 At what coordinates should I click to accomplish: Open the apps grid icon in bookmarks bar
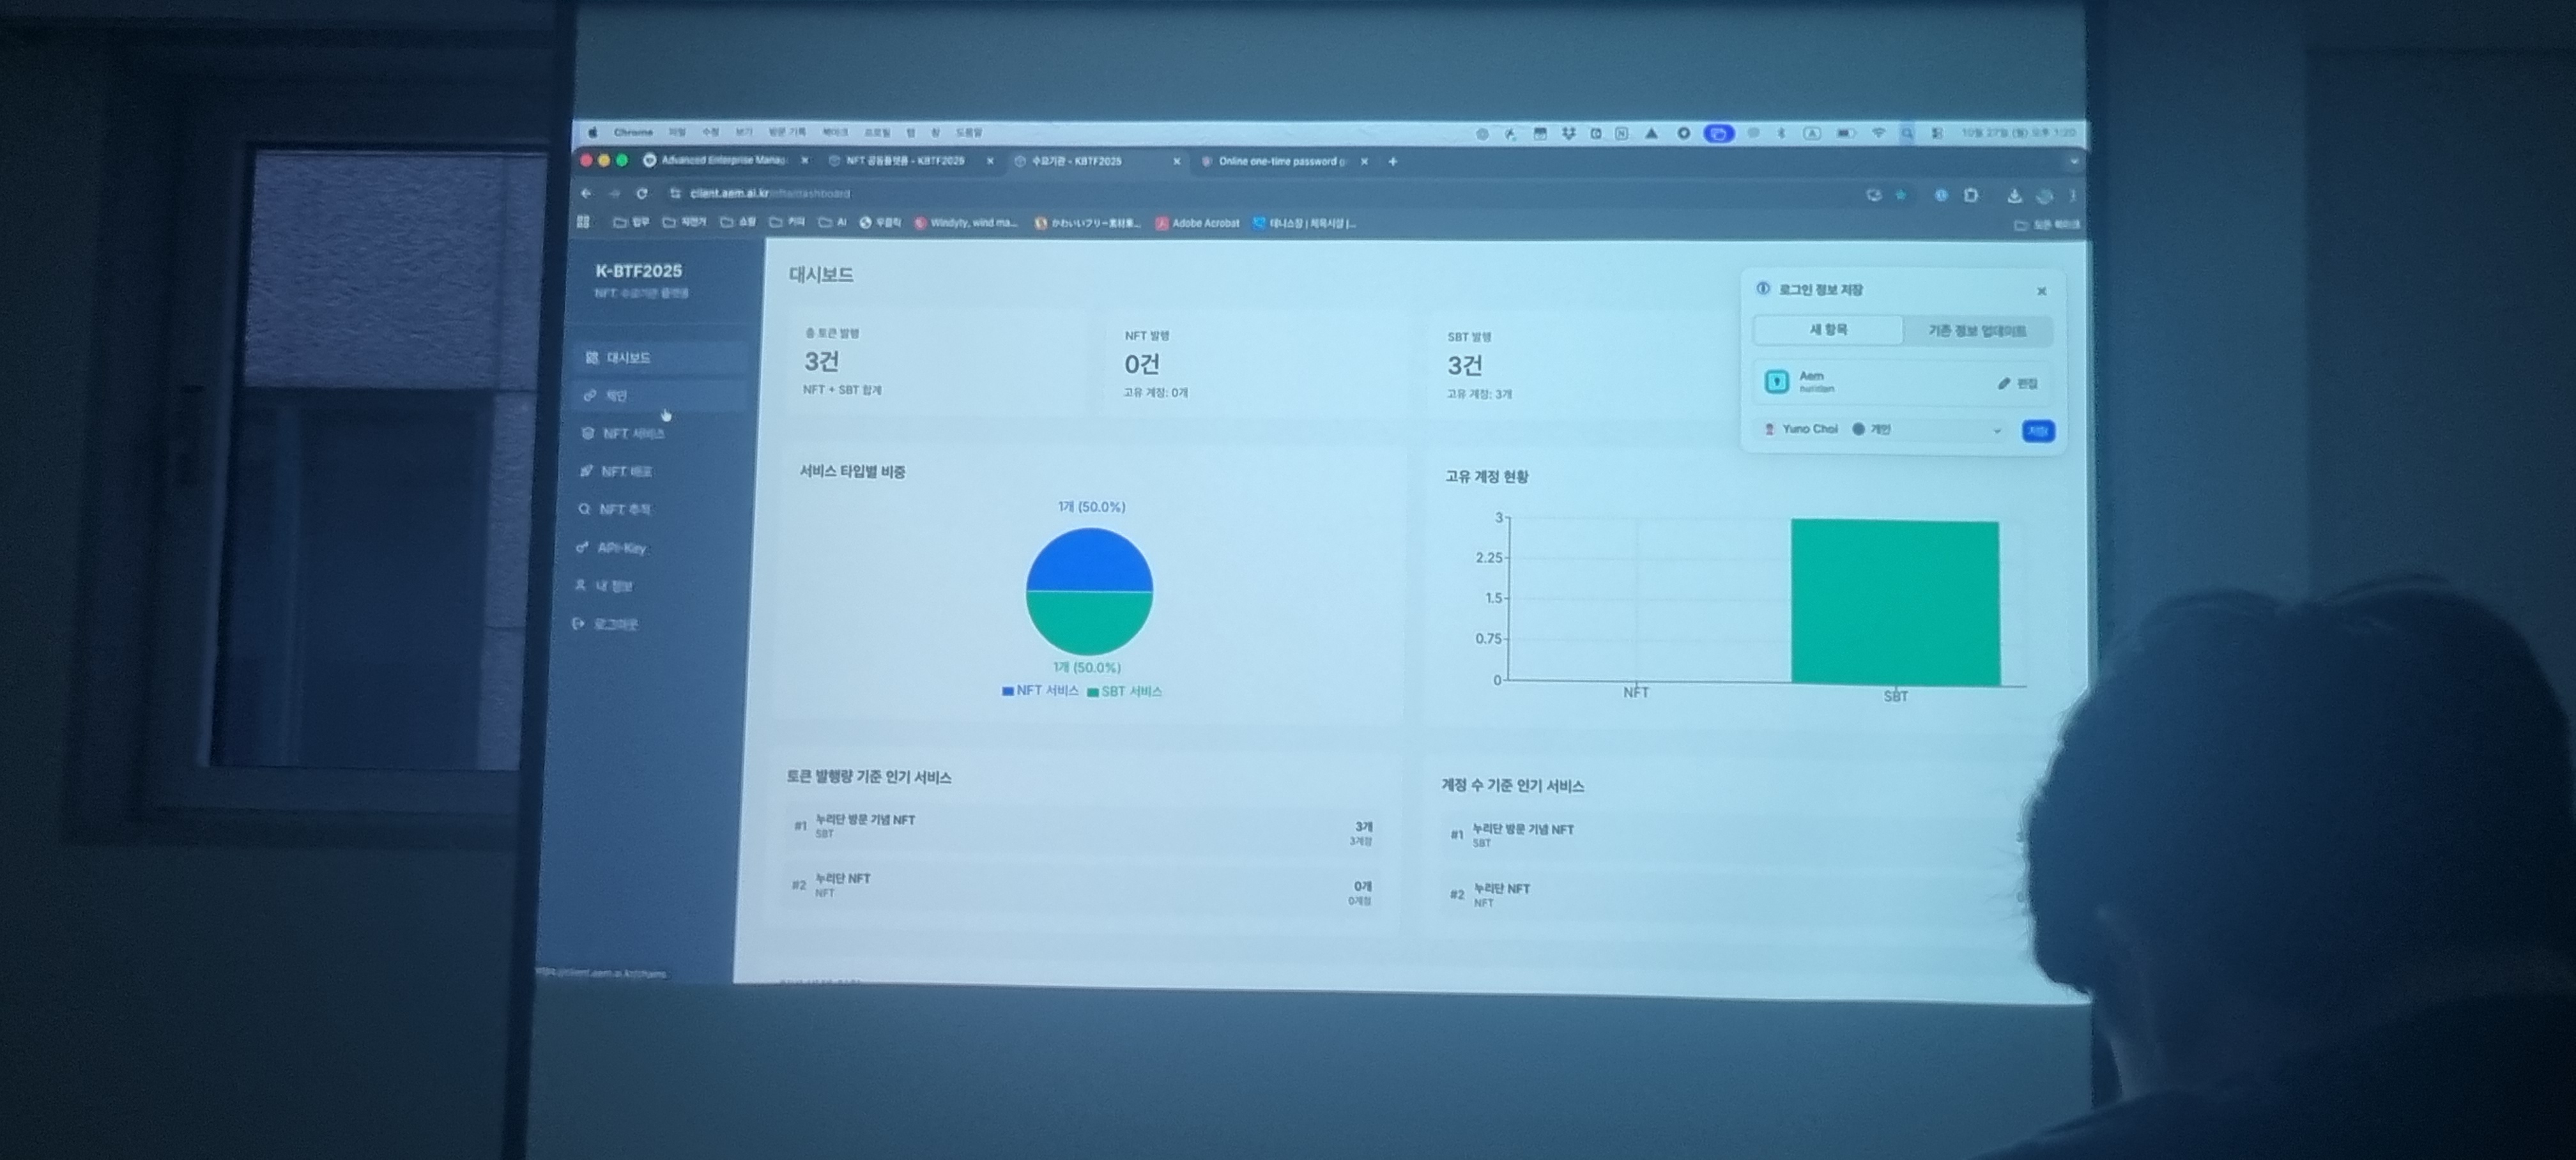coord(583,222)
